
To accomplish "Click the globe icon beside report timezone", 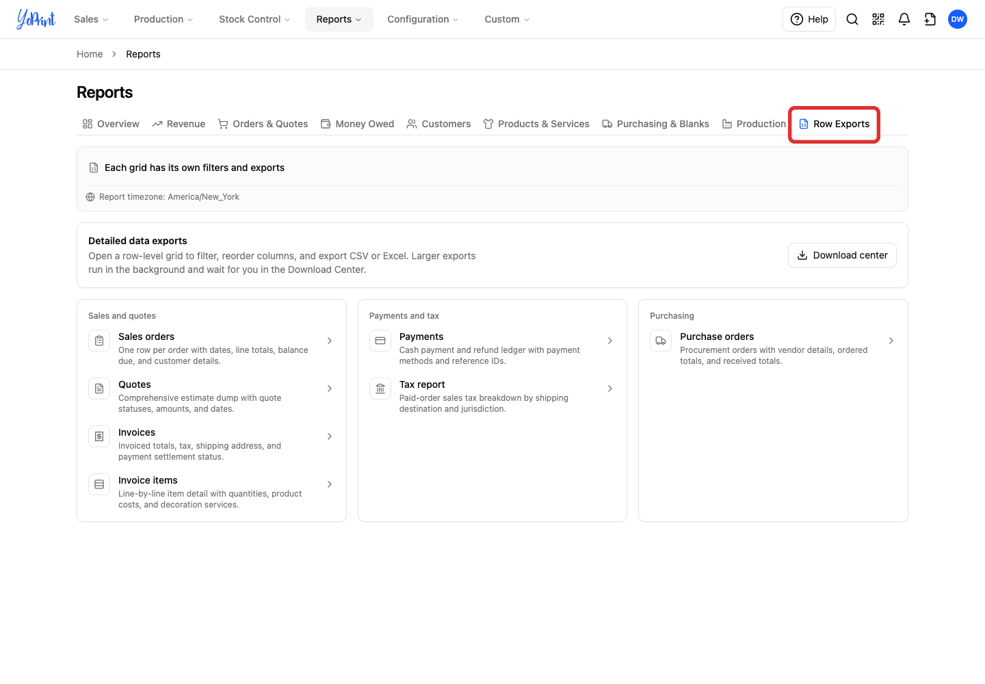I will tap(90, 197).
